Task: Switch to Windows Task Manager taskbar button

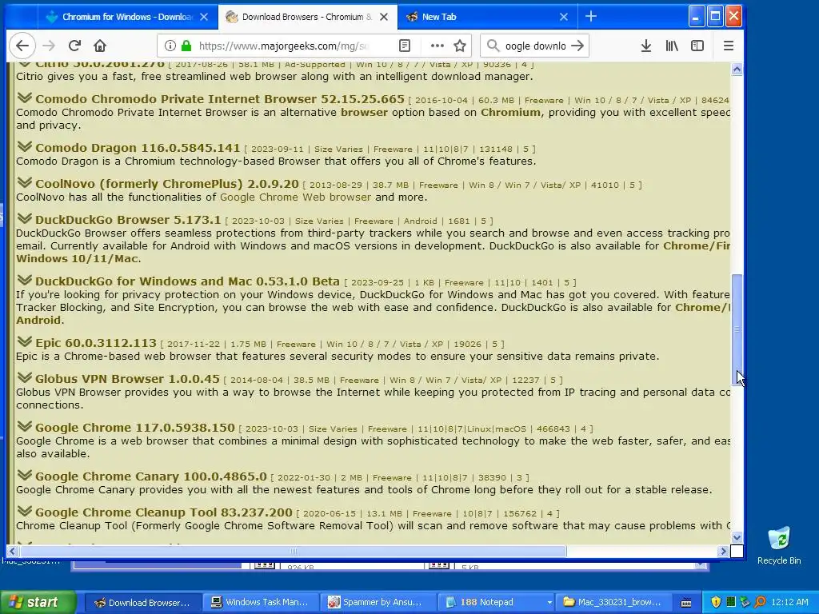Action: 259,603
